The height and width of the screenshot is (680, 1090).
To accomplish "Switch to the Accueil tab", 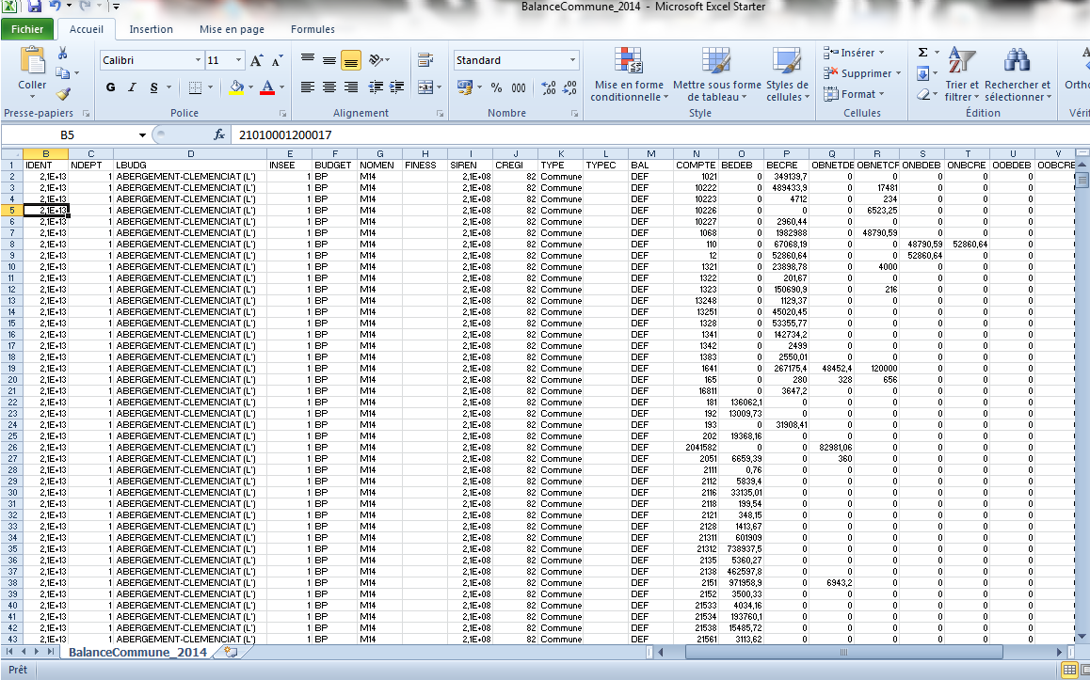I will pos(87,29).
